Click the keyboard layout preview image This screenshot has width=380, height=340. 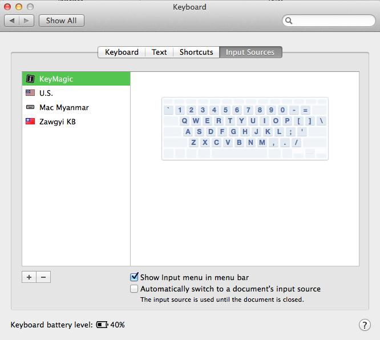pos(245,129)
